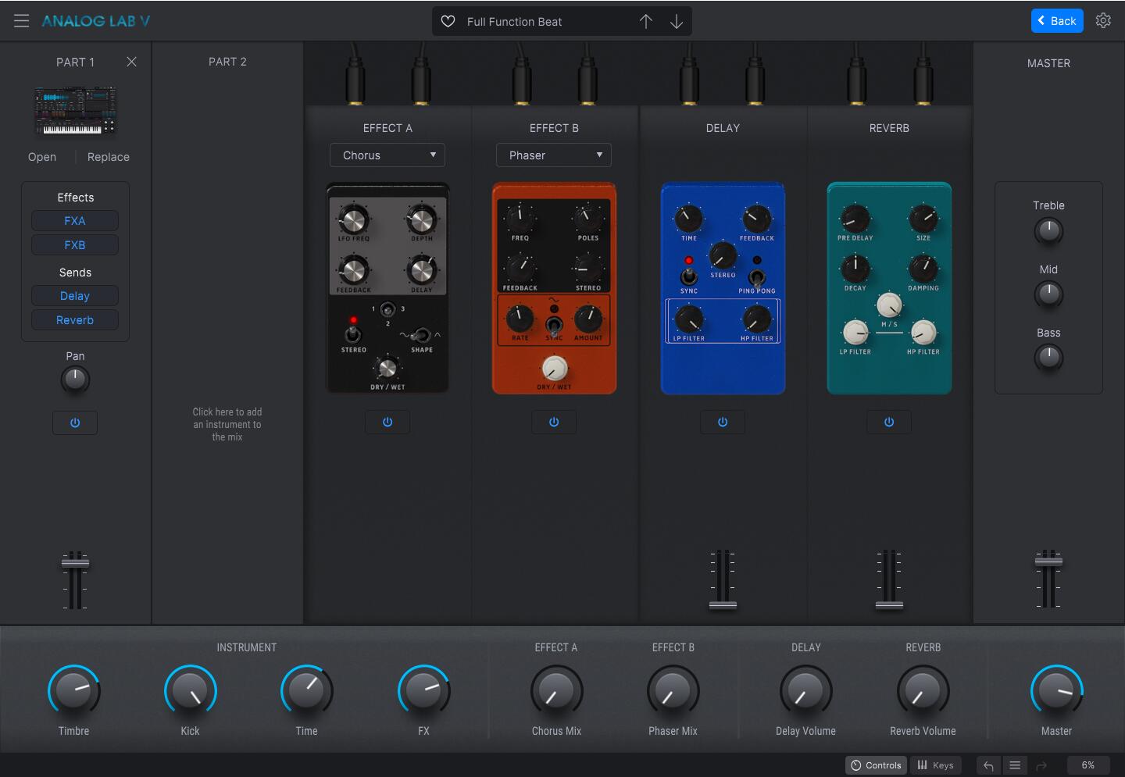The height and width of the screenshot is (777, 1125).
Task: Flip the Chorus STEREO switch
Action: pyautogui.click(x=353, y=333)
